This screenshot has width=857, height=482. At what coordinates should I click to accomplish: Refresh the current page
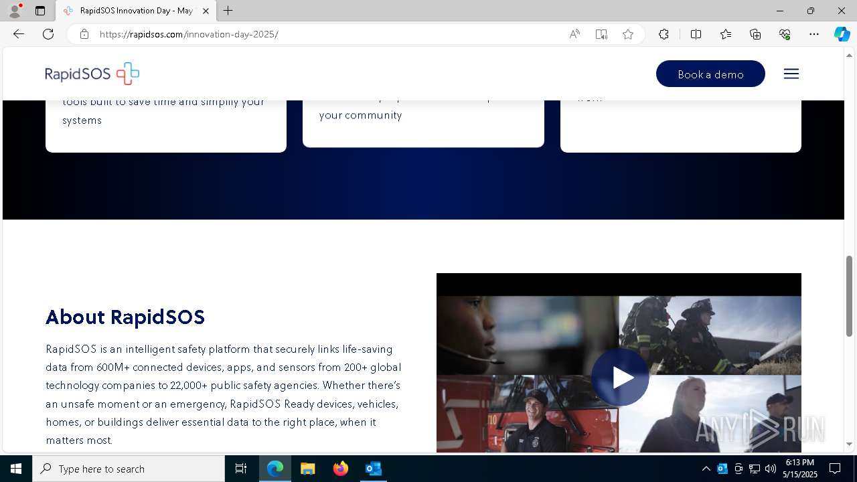click(48, 34)
